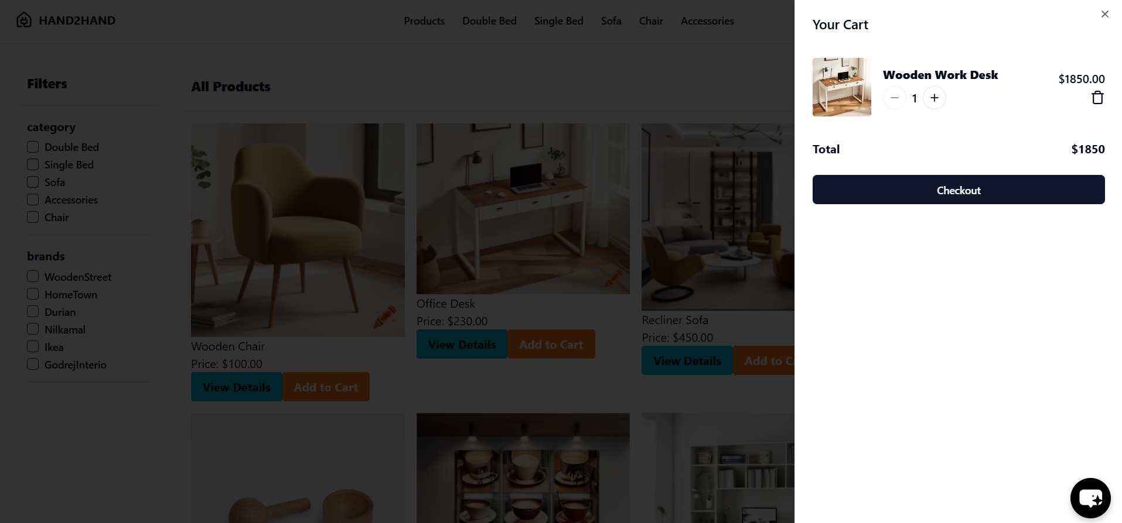Open the Single Bed navigation item
The height and width of the screenshot is (523, 1122).
[559, 21]
